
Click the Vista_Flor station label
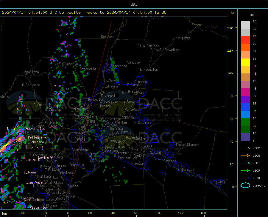coord(39,207)
